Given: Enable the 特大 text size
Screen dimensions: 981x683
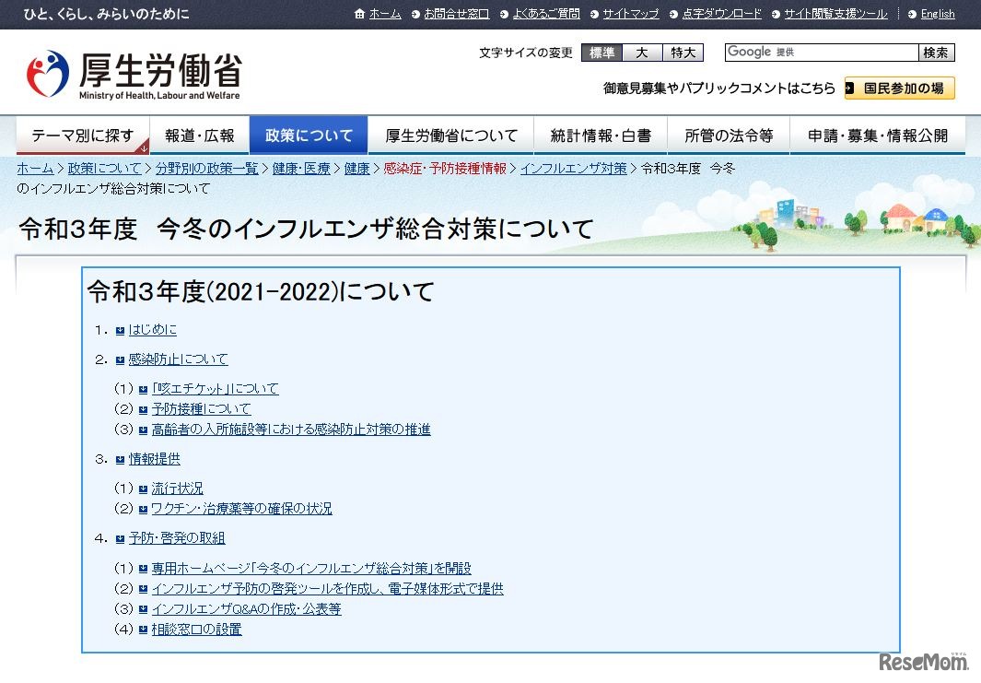Looking at the screenshot, I should click(683, 53).
